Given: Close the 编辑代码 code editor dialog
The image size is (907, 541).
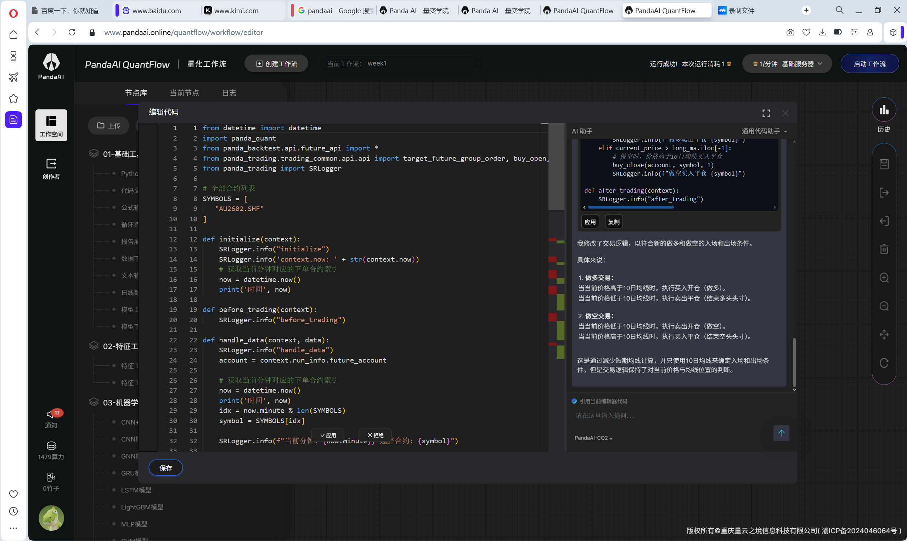Looking at the screenshot, I should point(785,113).
